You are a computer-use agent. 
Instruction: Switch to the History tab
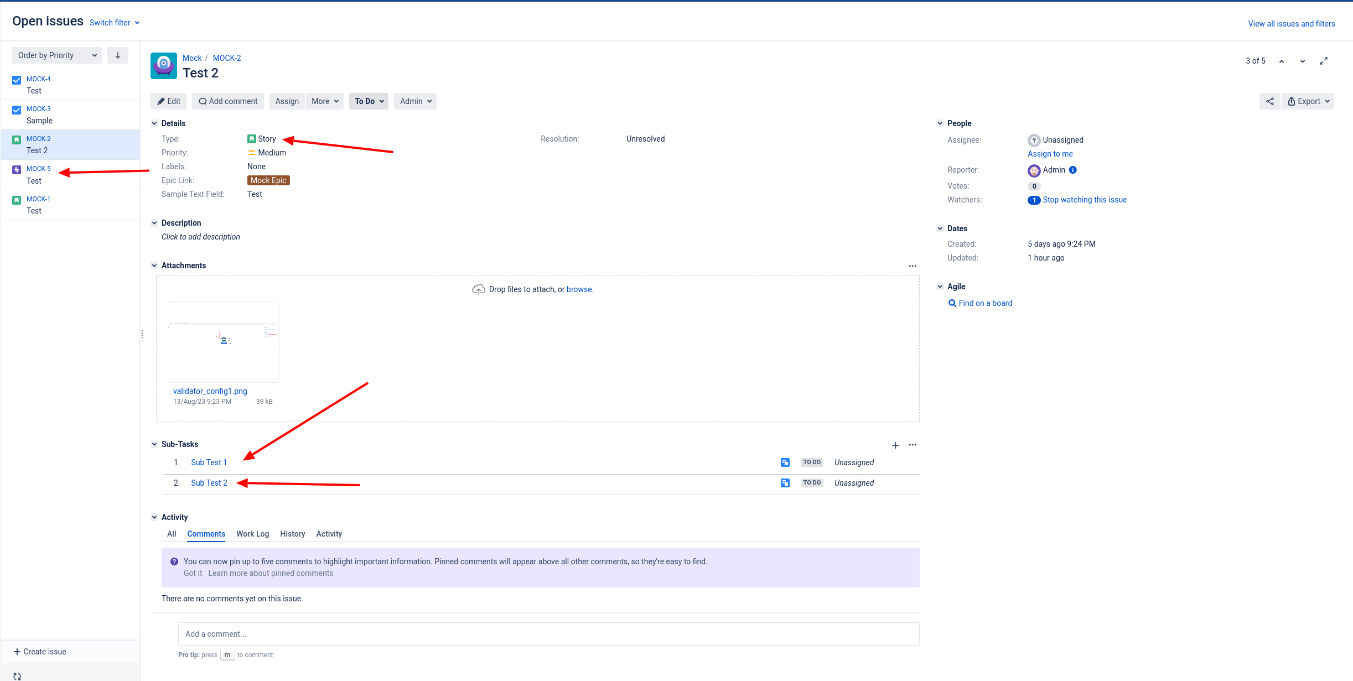click(292, 534)
